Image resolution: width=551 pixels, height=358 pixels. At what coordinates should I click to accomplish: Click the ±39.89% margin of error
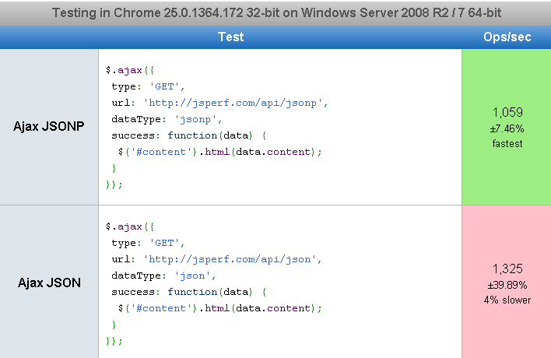[x=507, y=285]
